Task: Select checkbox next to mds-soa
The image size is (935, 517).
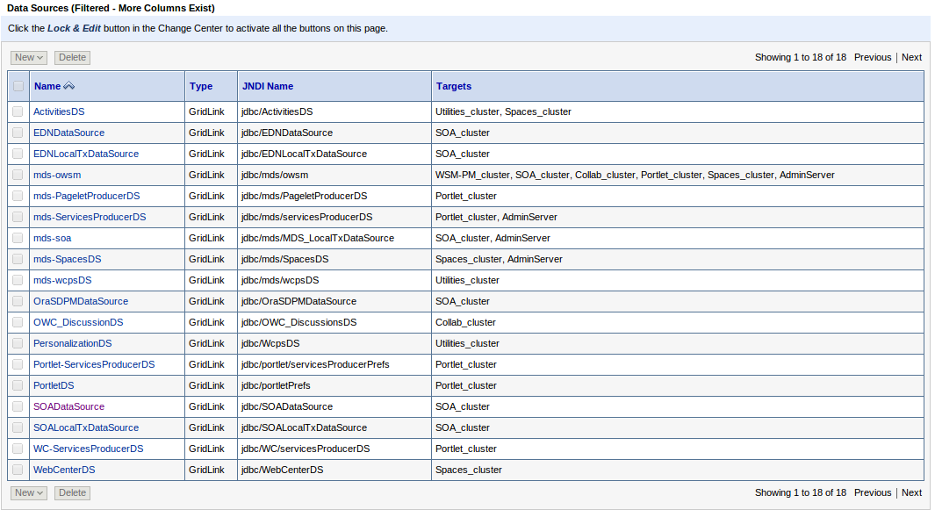Action: point(18,238)
